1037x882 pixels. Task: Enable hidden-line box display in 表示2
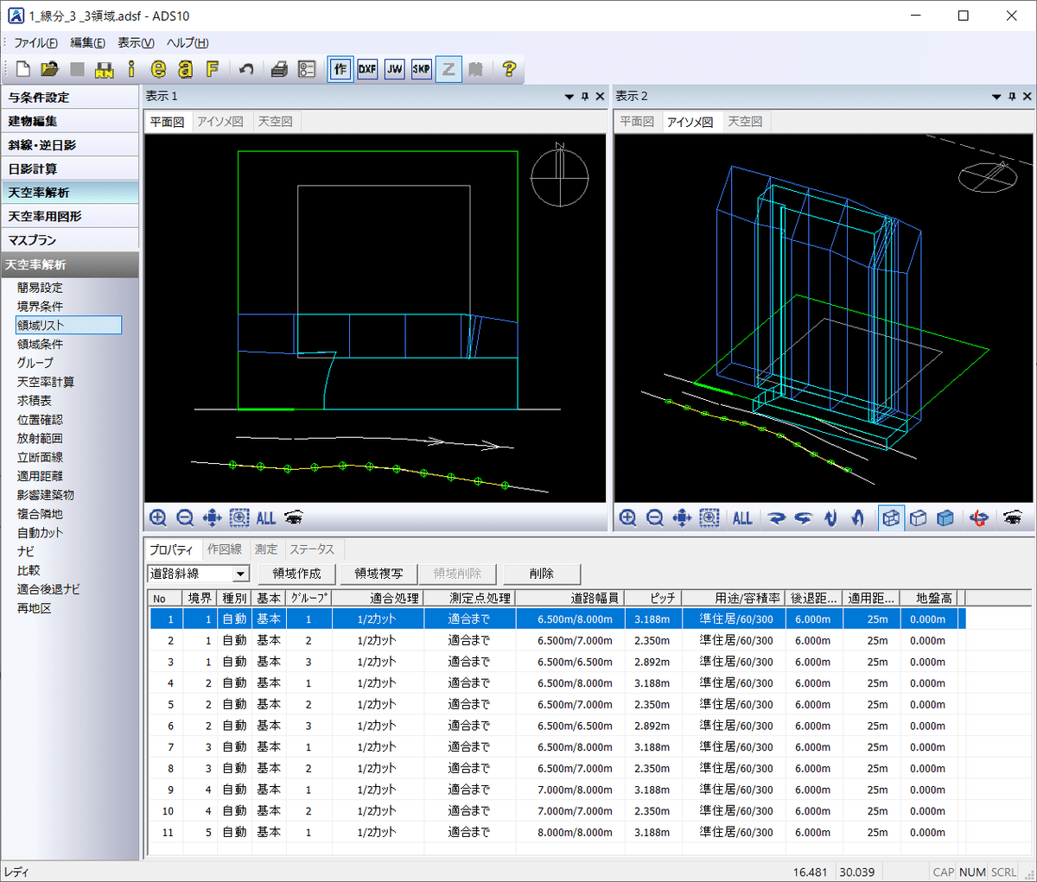tap(919, 517)
